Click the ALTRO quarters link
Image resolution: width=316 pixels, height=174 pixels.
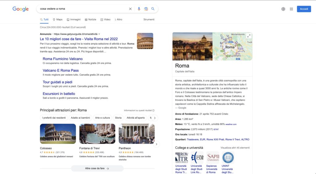point(245,140)
